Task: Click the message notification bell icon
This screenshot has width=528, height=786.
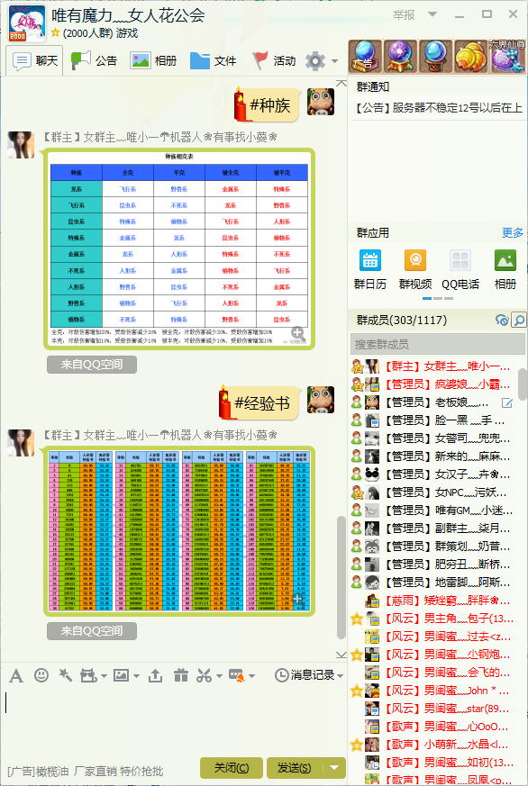Action: (237, 675)
